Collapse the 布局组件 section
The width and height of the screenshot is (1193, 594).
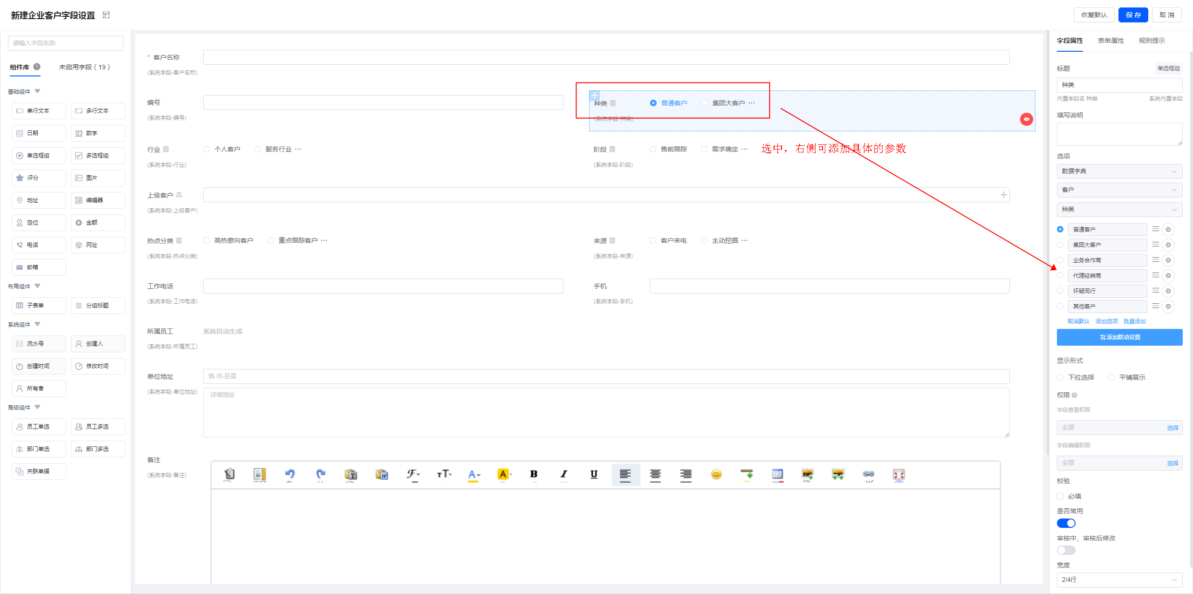[38, 286]
